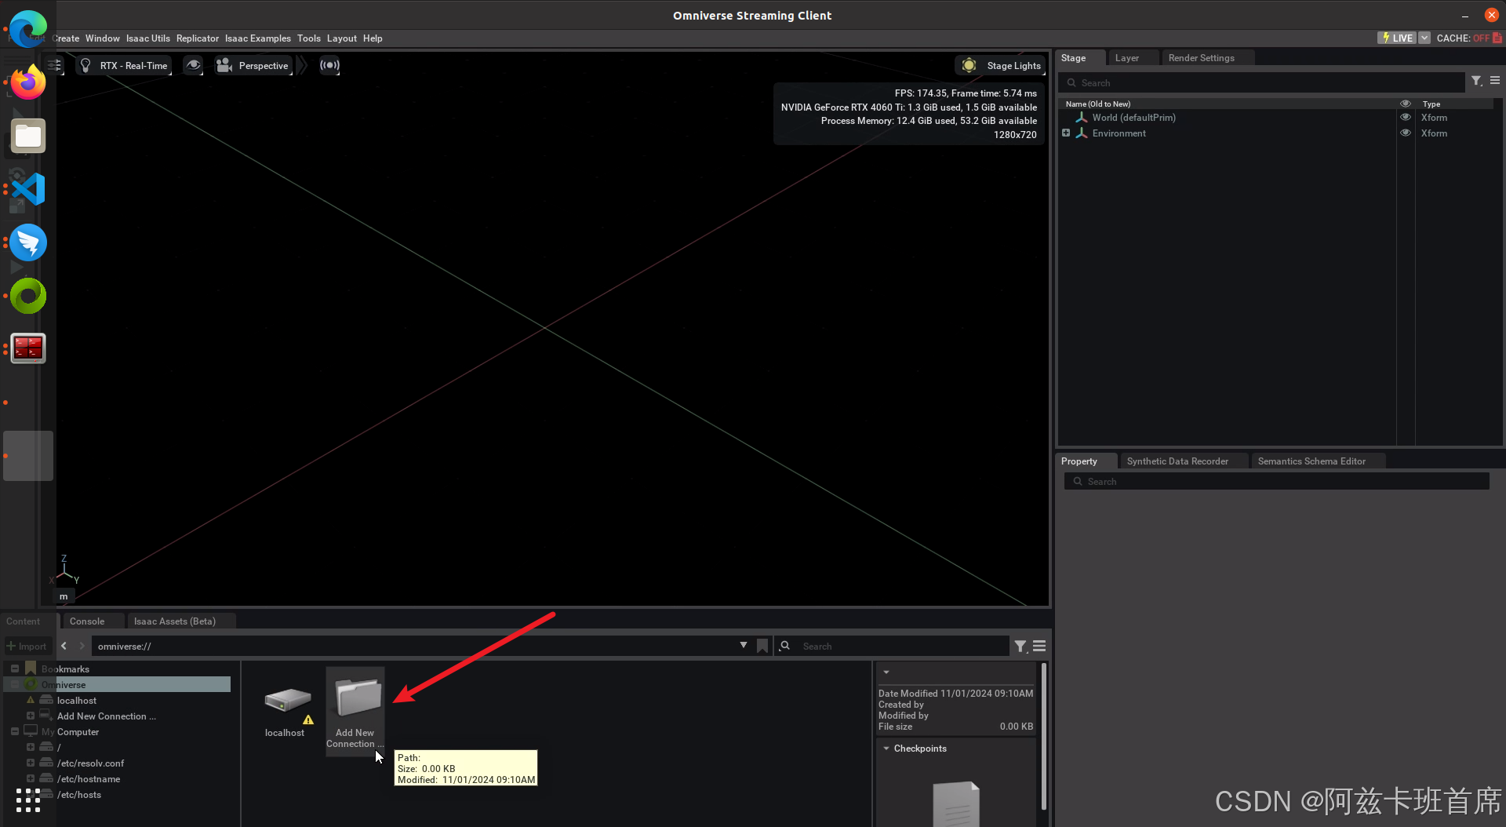Click the content browser search magnifier icon
Viewport: 1506px width, 827px height.
pos(784,646)
